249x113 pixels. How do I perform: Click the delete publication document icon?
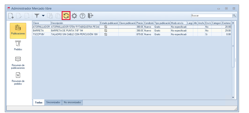pos(27,16)
